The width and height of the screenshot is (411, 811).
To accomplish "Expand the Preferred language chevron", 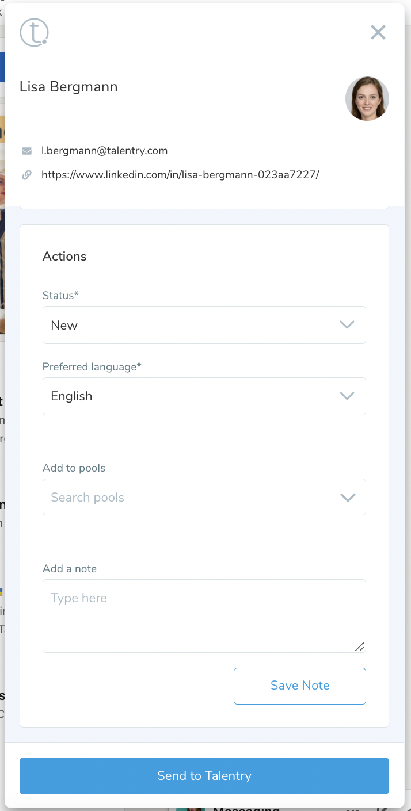I will pyautogui.click(x=347, y=396).
